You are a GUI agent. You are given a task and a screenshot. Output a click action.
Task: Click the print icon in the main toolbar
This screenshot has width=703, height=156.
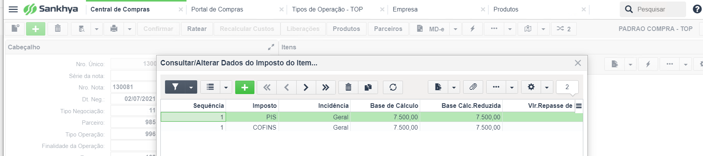tap(114, 29)
